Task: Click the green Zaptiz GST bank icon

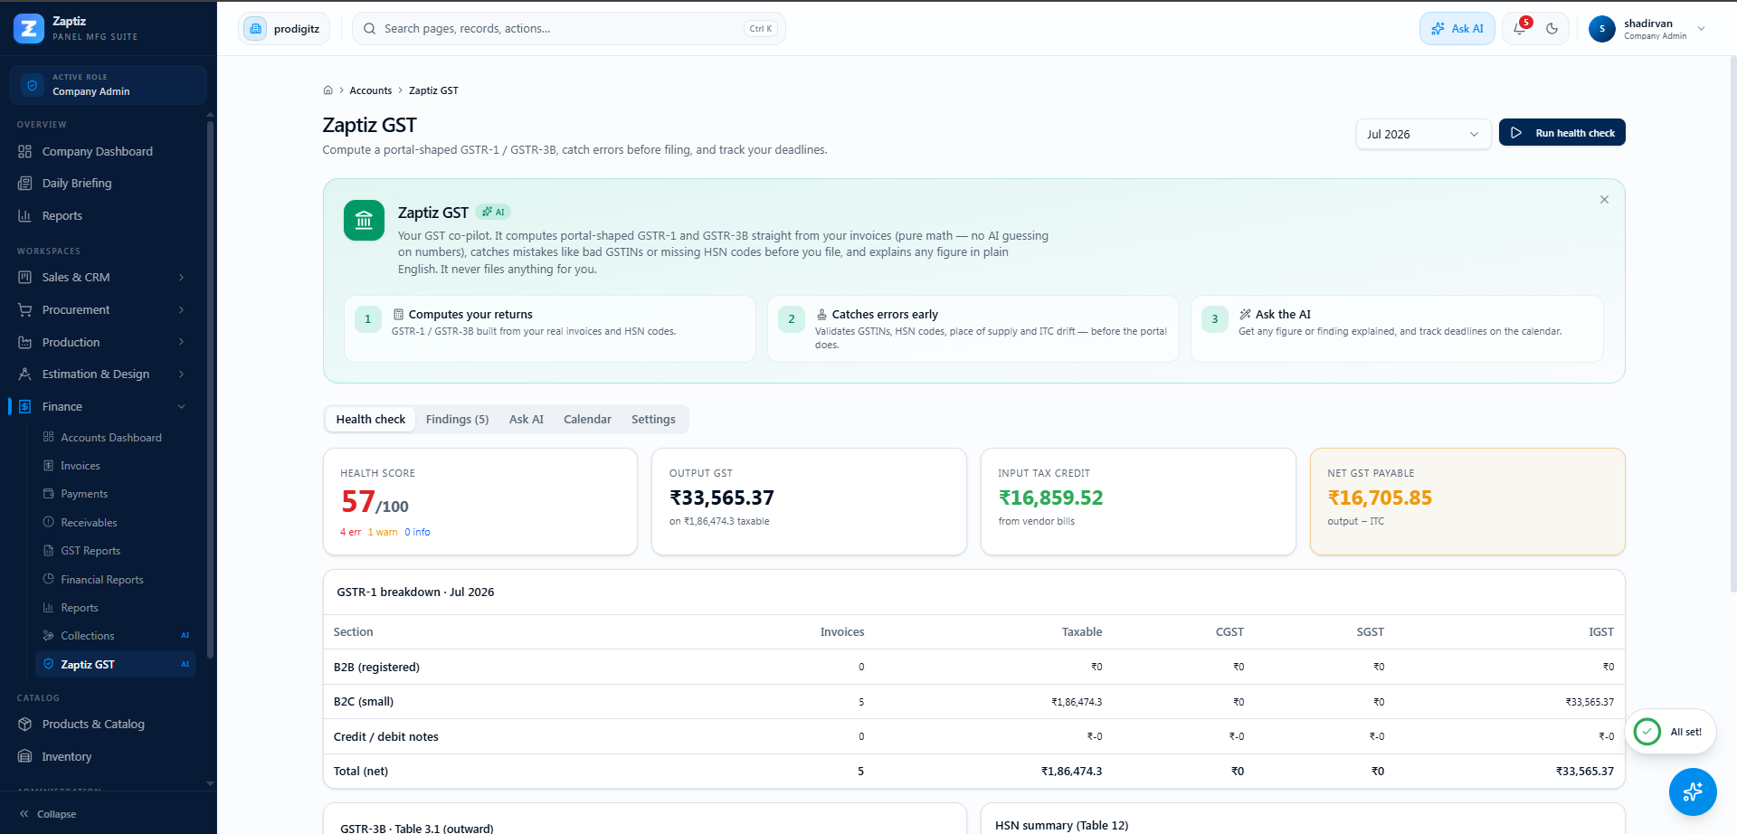Action: coord(364,221)
